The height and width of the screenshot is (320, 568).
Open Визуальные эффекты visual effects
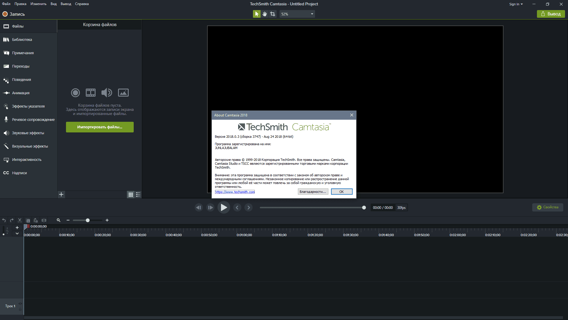click(28, 146)
